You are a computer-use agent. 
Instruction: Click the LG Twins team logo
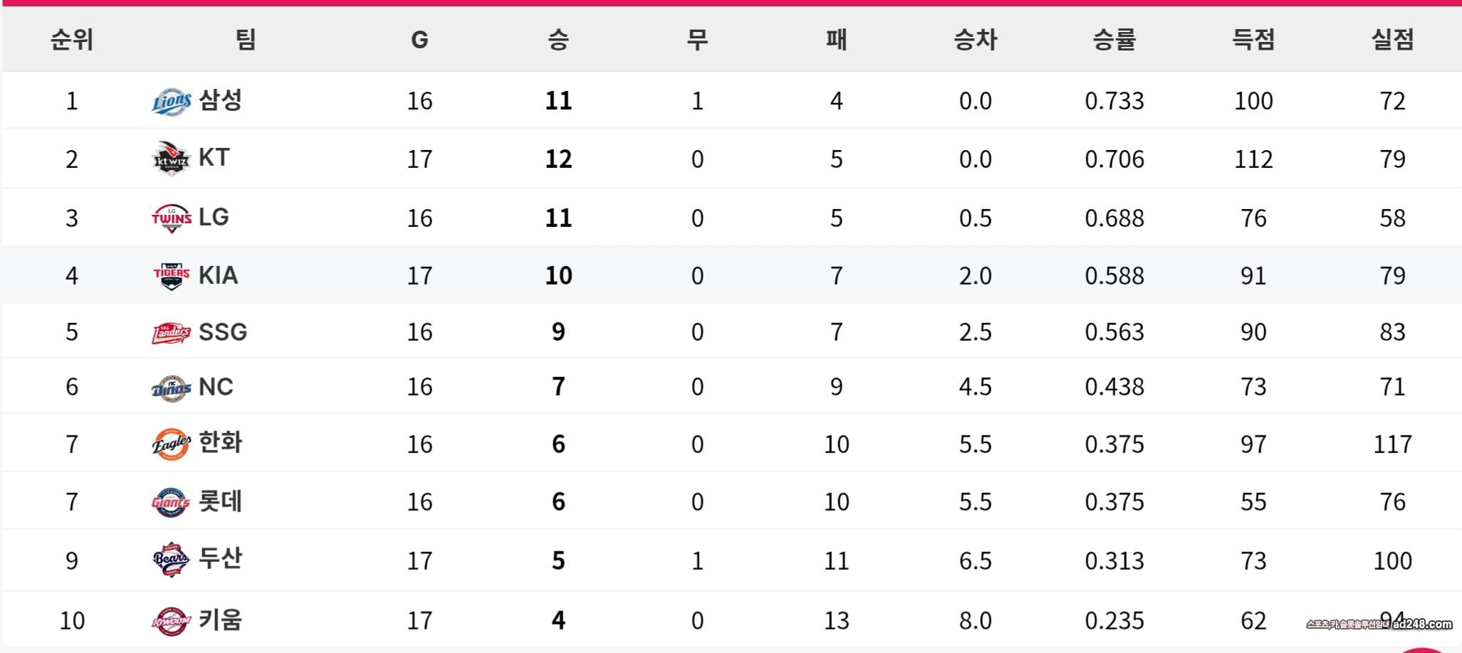[x=171, y=218]
